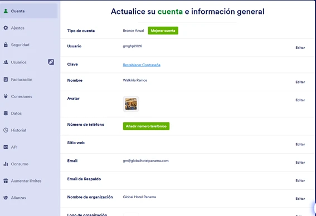This screenshot has width=316, height=216.
Task: Click Editar next to Email
Action: pos(300,163)
